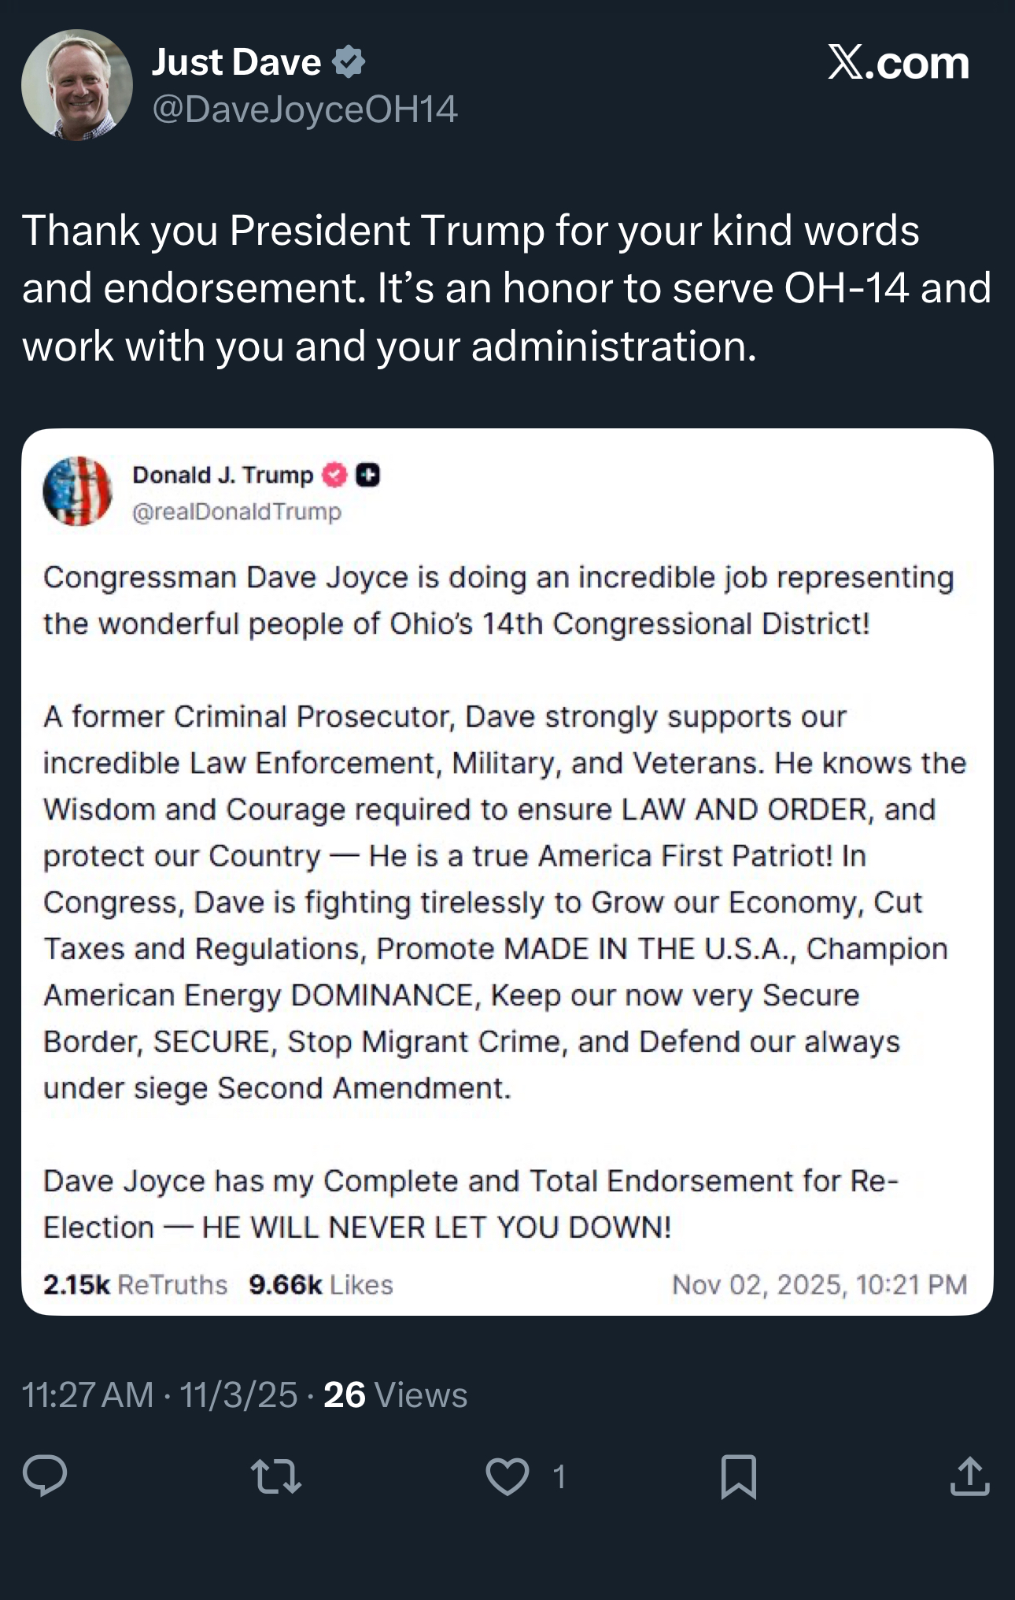Click the 11:27 AM post timestamp
This screenshot has height=1600, width=1015.
pyautogui.click(x=87, y=1394)
